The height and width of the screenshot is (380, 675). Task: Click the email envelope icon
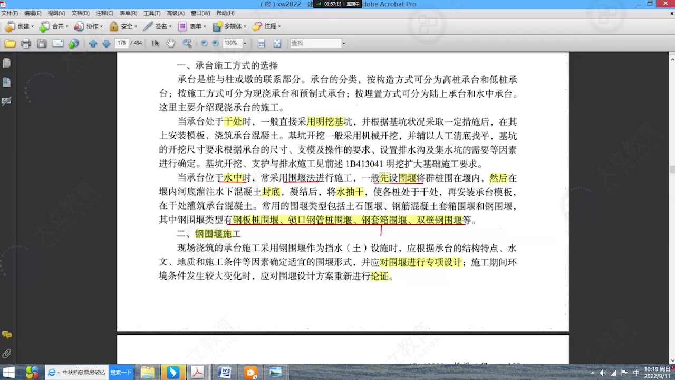pyautogui.click(x=58, y=43)
